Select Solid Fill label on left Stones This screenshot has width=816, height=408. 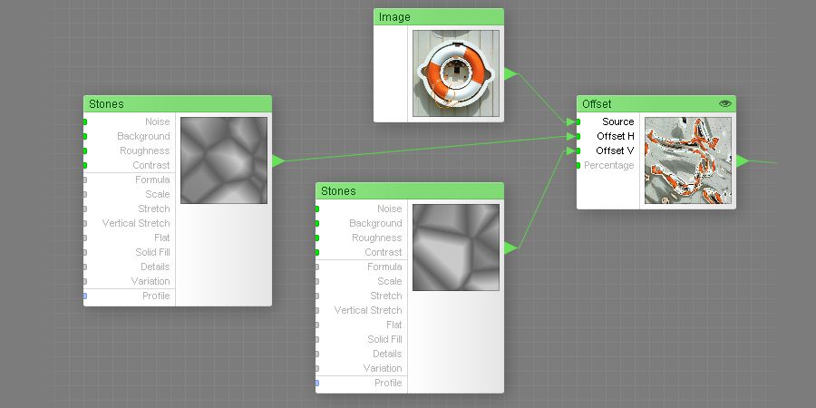click(x=152, y=252)
